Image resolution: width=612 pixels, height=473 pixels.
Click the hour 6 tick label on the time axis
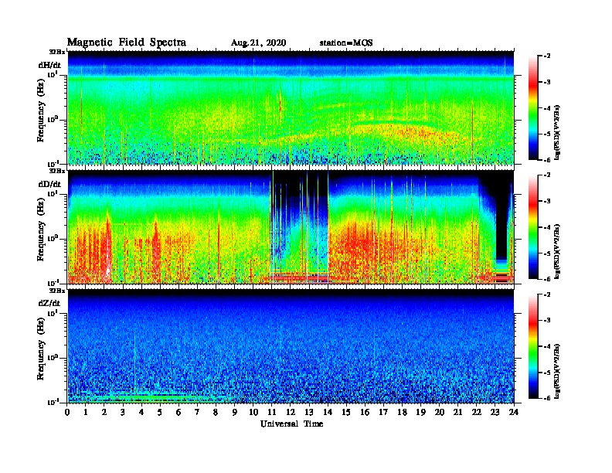point(178,412)
